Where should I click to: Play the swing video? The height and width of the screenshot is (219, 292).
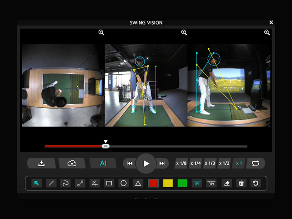pos(146,164)
